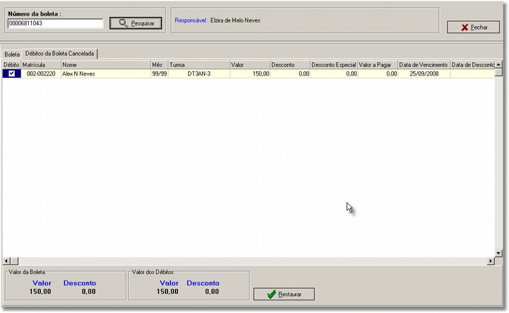This screenshot has width=509, height=313.
Task: Click the DT3AN-3 turma cell
Action: coord(199,73)
